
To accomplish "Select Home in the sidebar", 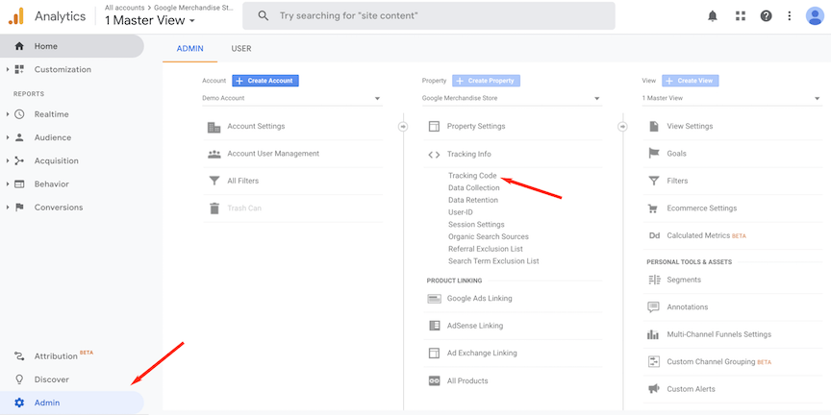I will point(72,46).
